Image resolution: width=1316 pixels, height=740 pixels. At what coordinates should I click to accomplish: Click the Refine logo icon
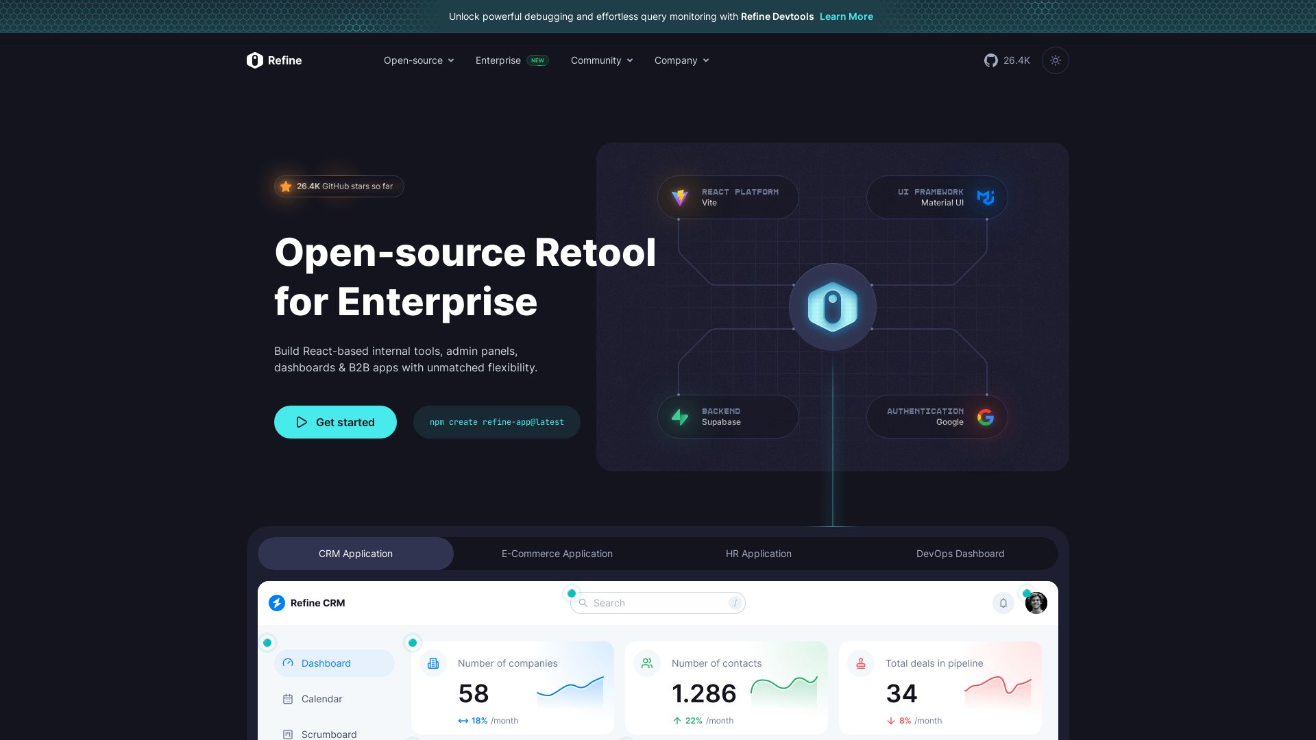point(255,60)
